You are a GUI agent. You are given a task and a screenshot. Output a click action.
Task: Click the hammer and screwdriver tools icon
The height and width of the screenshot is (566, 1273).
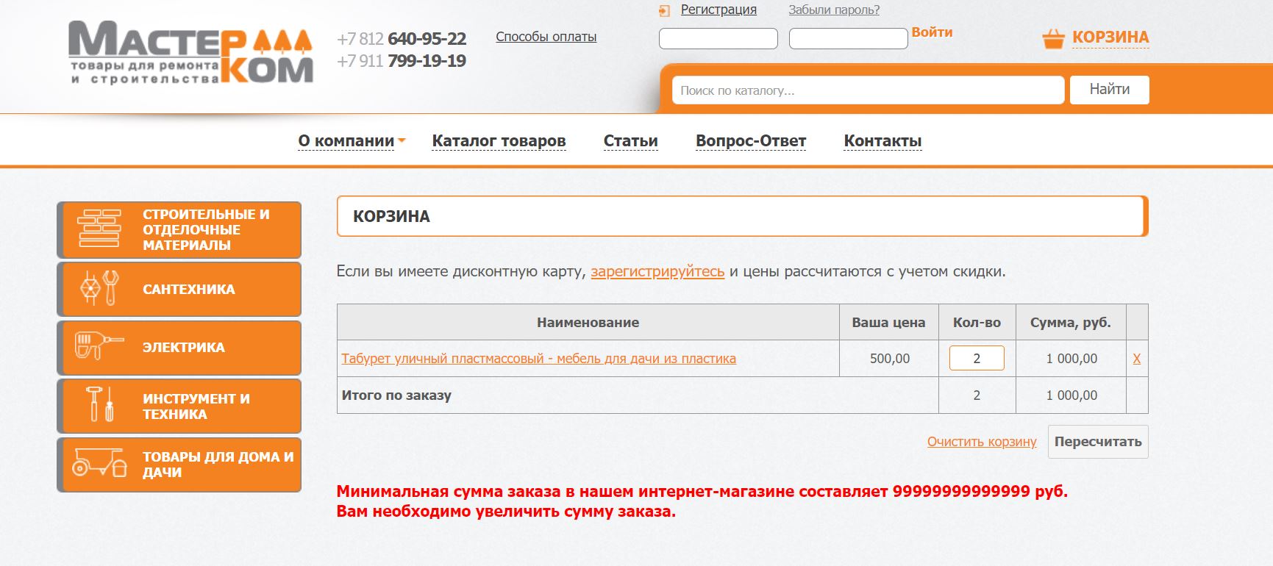[100, 405]
